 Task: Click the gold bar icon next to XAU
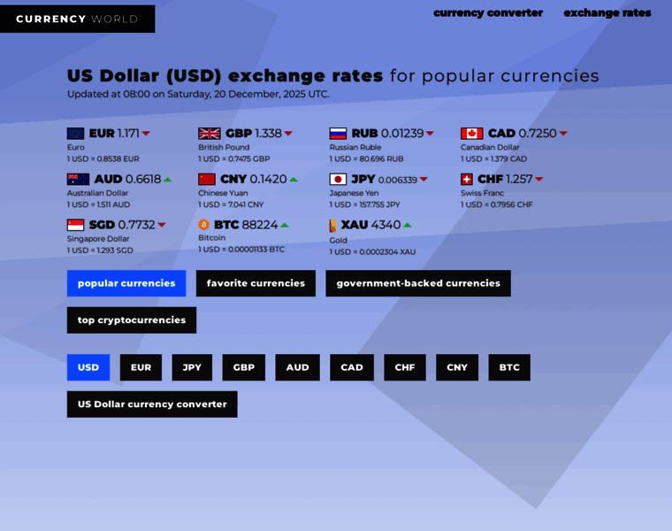332,226
